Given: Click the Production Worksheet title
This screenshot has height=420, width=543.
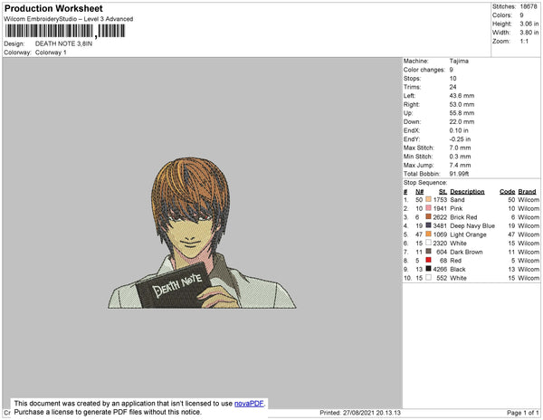Looking at the screenshot, I should [53, 8].
